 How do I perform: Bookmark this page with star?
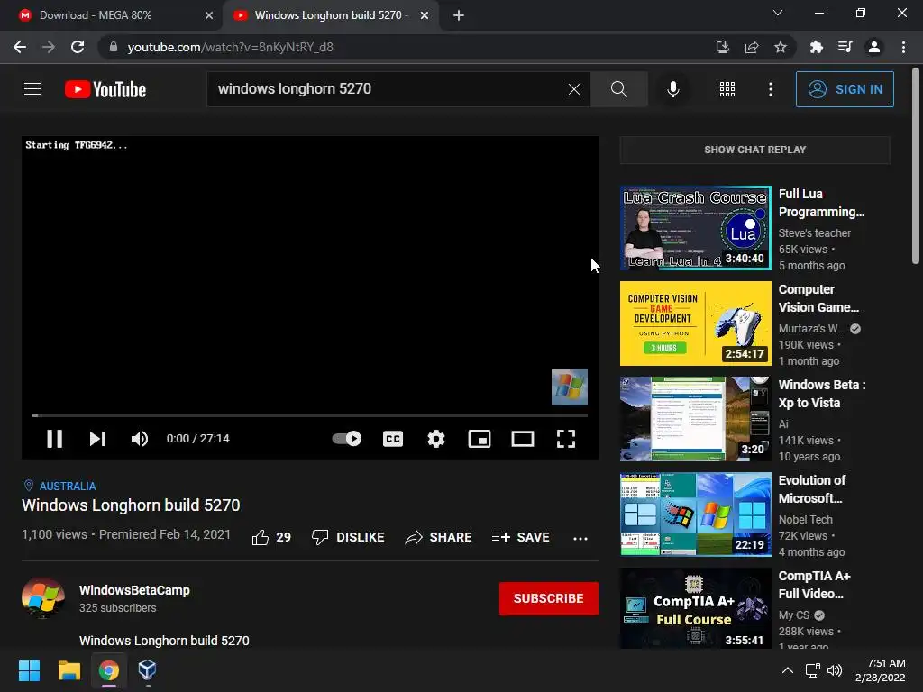(780, 47)
